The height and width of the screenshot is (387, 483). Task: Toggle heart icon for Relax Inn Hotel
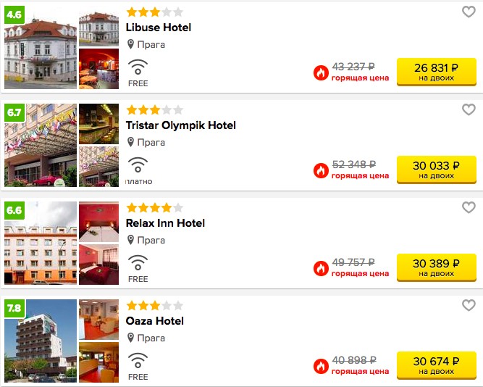pyautogui.click(x=469, y=207)
